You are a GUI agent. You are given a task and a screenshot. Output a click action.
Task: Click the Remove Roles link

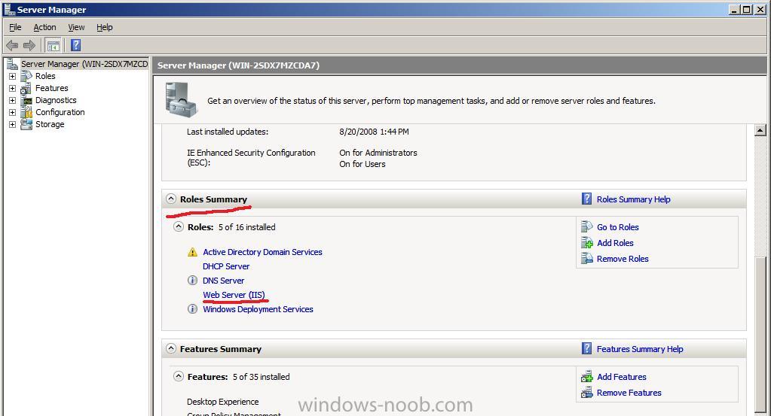tap(623, 259)
